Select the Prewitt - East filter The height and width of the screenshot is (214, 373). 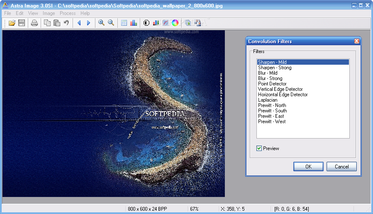(303, 116)
